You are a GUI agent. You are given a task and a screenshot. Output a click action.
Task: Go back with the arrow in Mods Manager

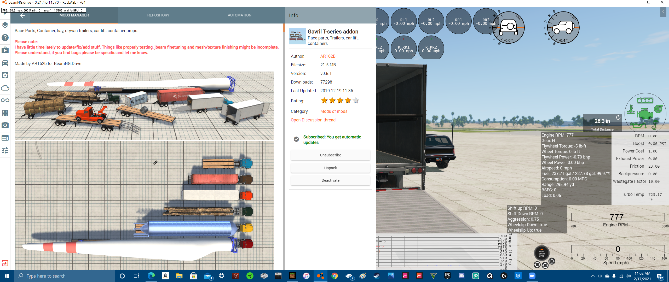(23, 15)
